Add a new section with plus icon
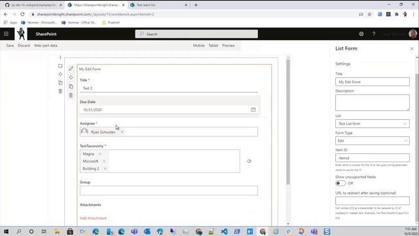This screenshot has height=236, width=419. 60,58
